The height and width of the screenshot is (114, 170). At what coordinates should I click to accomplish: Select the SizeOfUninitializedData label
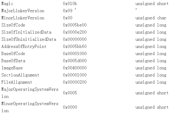(x=29, y=39)
